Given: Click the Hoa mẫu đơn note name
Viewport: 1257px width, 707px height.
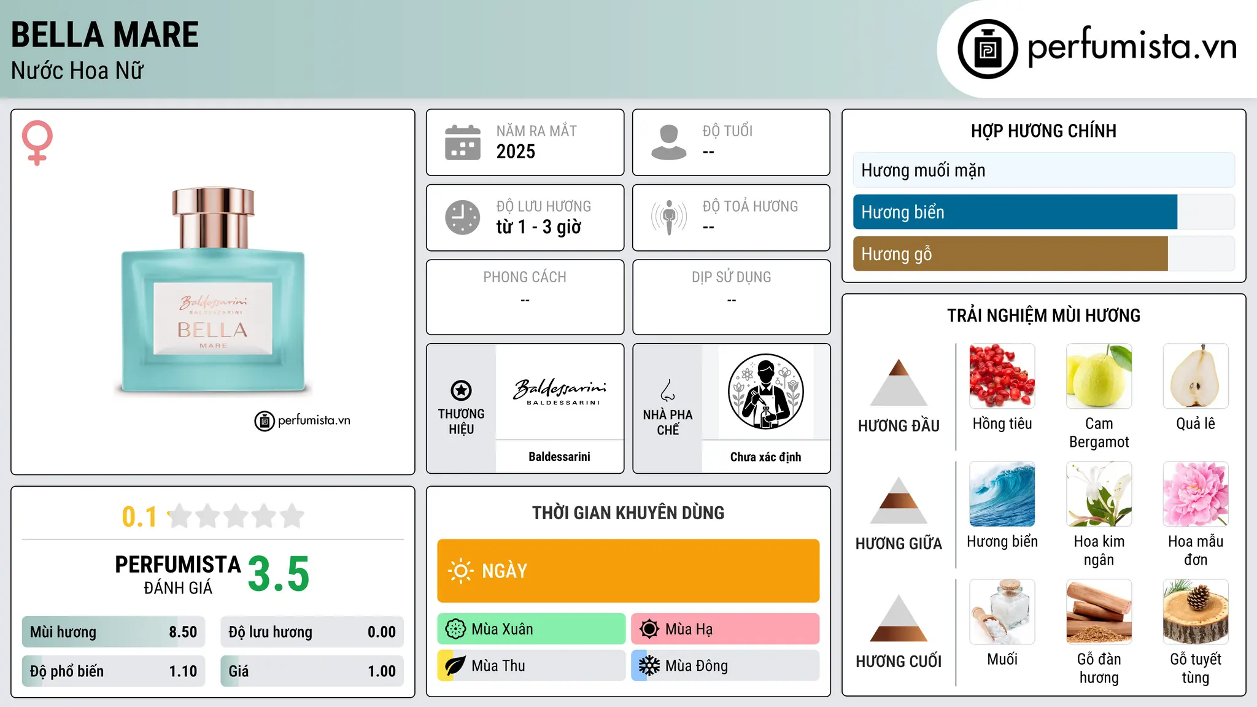Looking at the screenshot, I should (1196, 551).
